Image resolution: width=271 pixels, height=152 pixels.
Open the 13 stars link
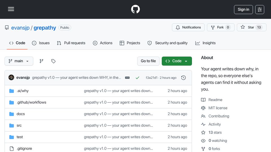click(x=215, y=132)
